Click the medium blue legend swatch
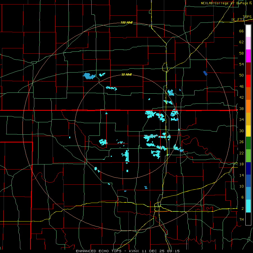 click(x=248, y=181)
